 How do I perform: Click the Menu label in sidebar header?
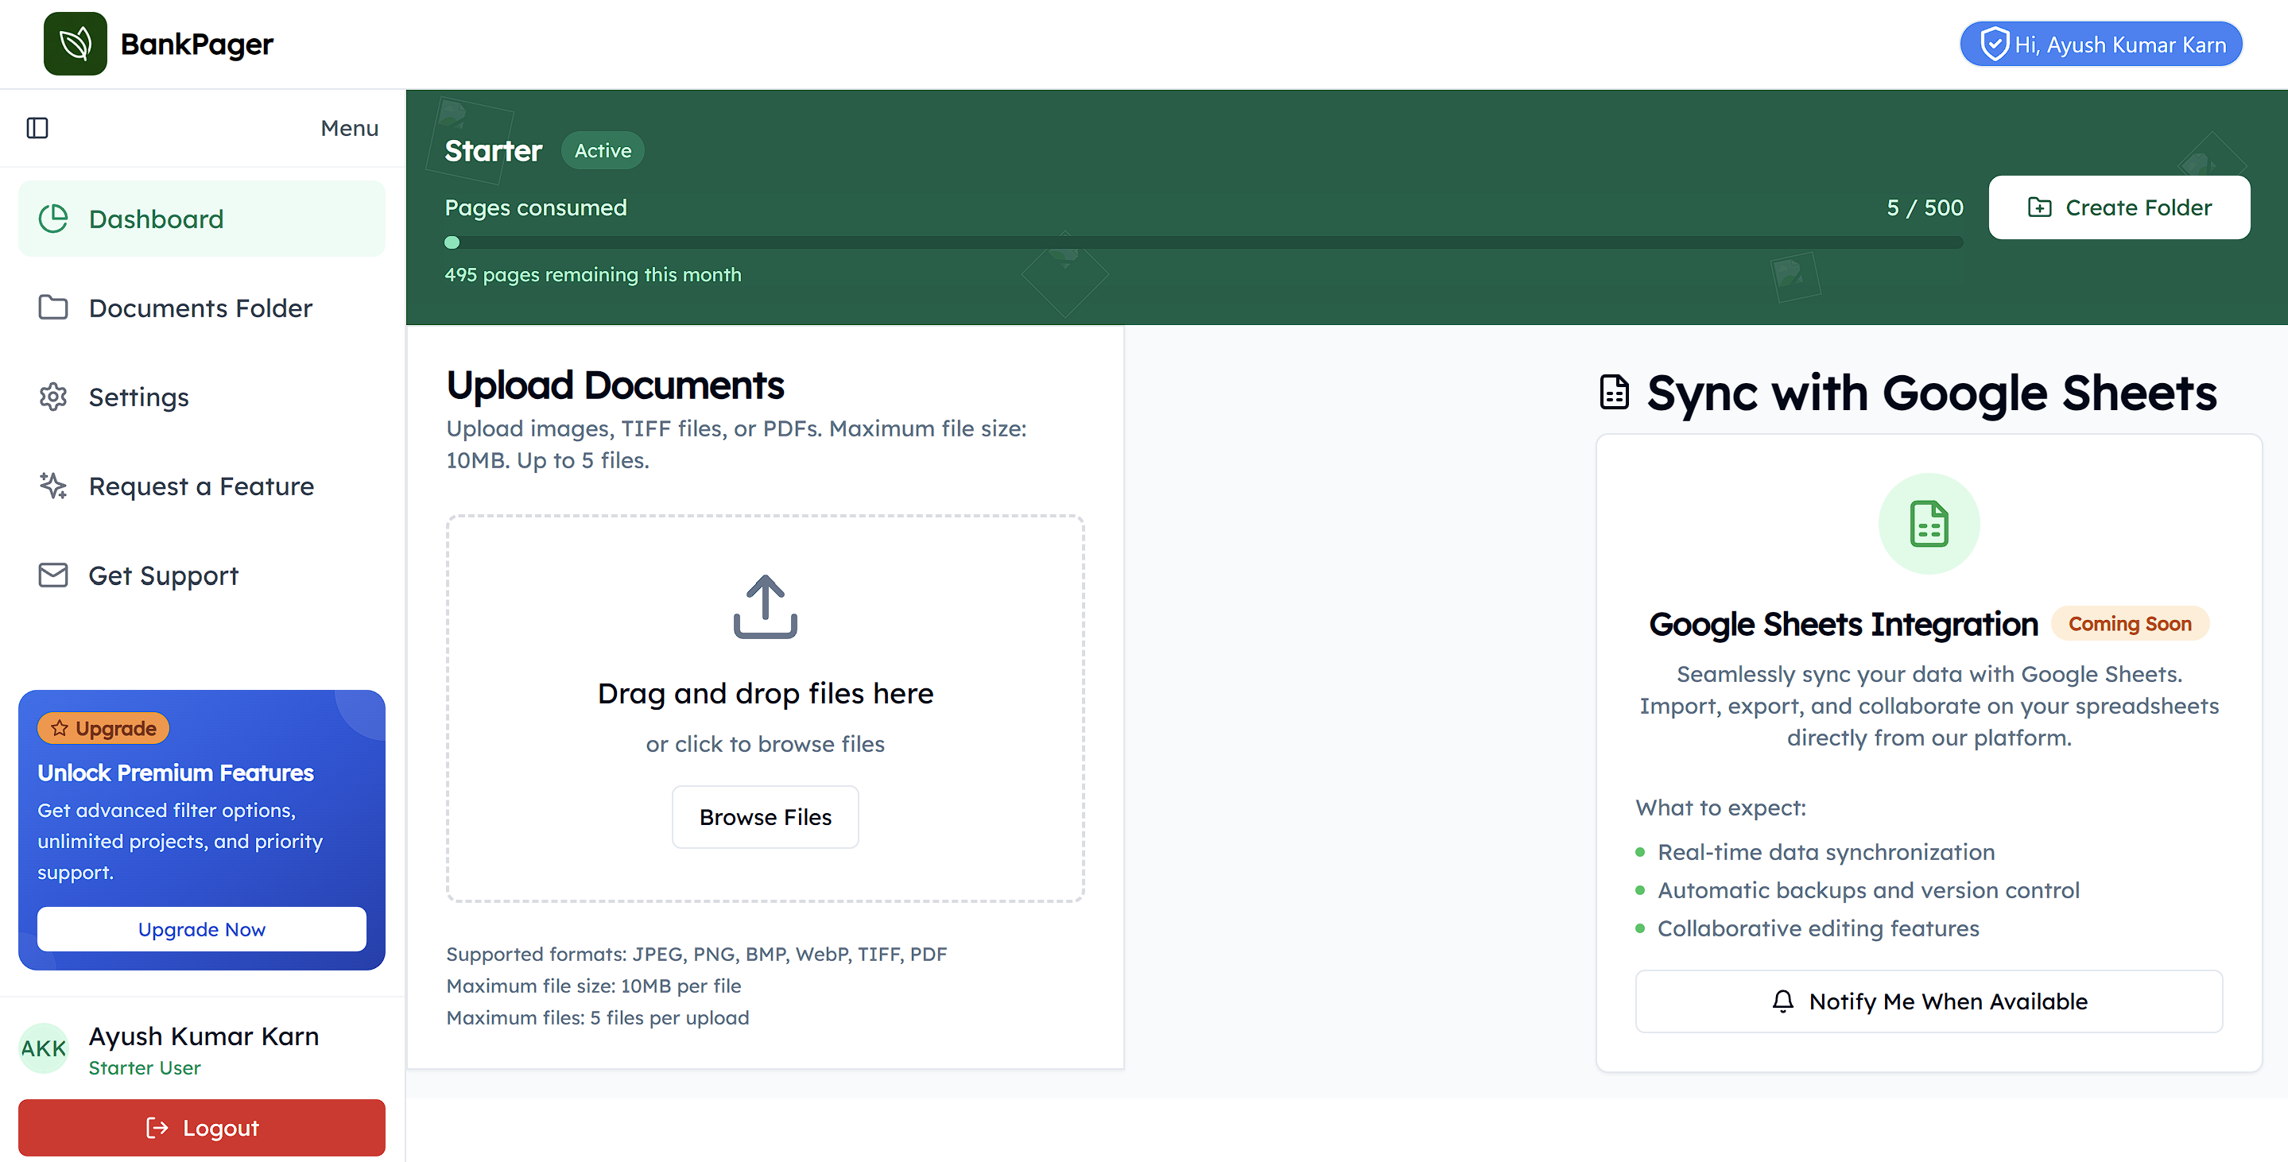point(349,128)
